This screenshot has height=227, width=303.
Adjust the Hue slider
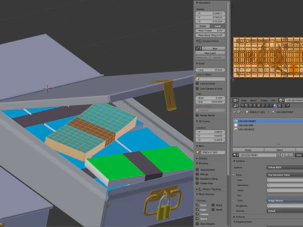[285, 180]
